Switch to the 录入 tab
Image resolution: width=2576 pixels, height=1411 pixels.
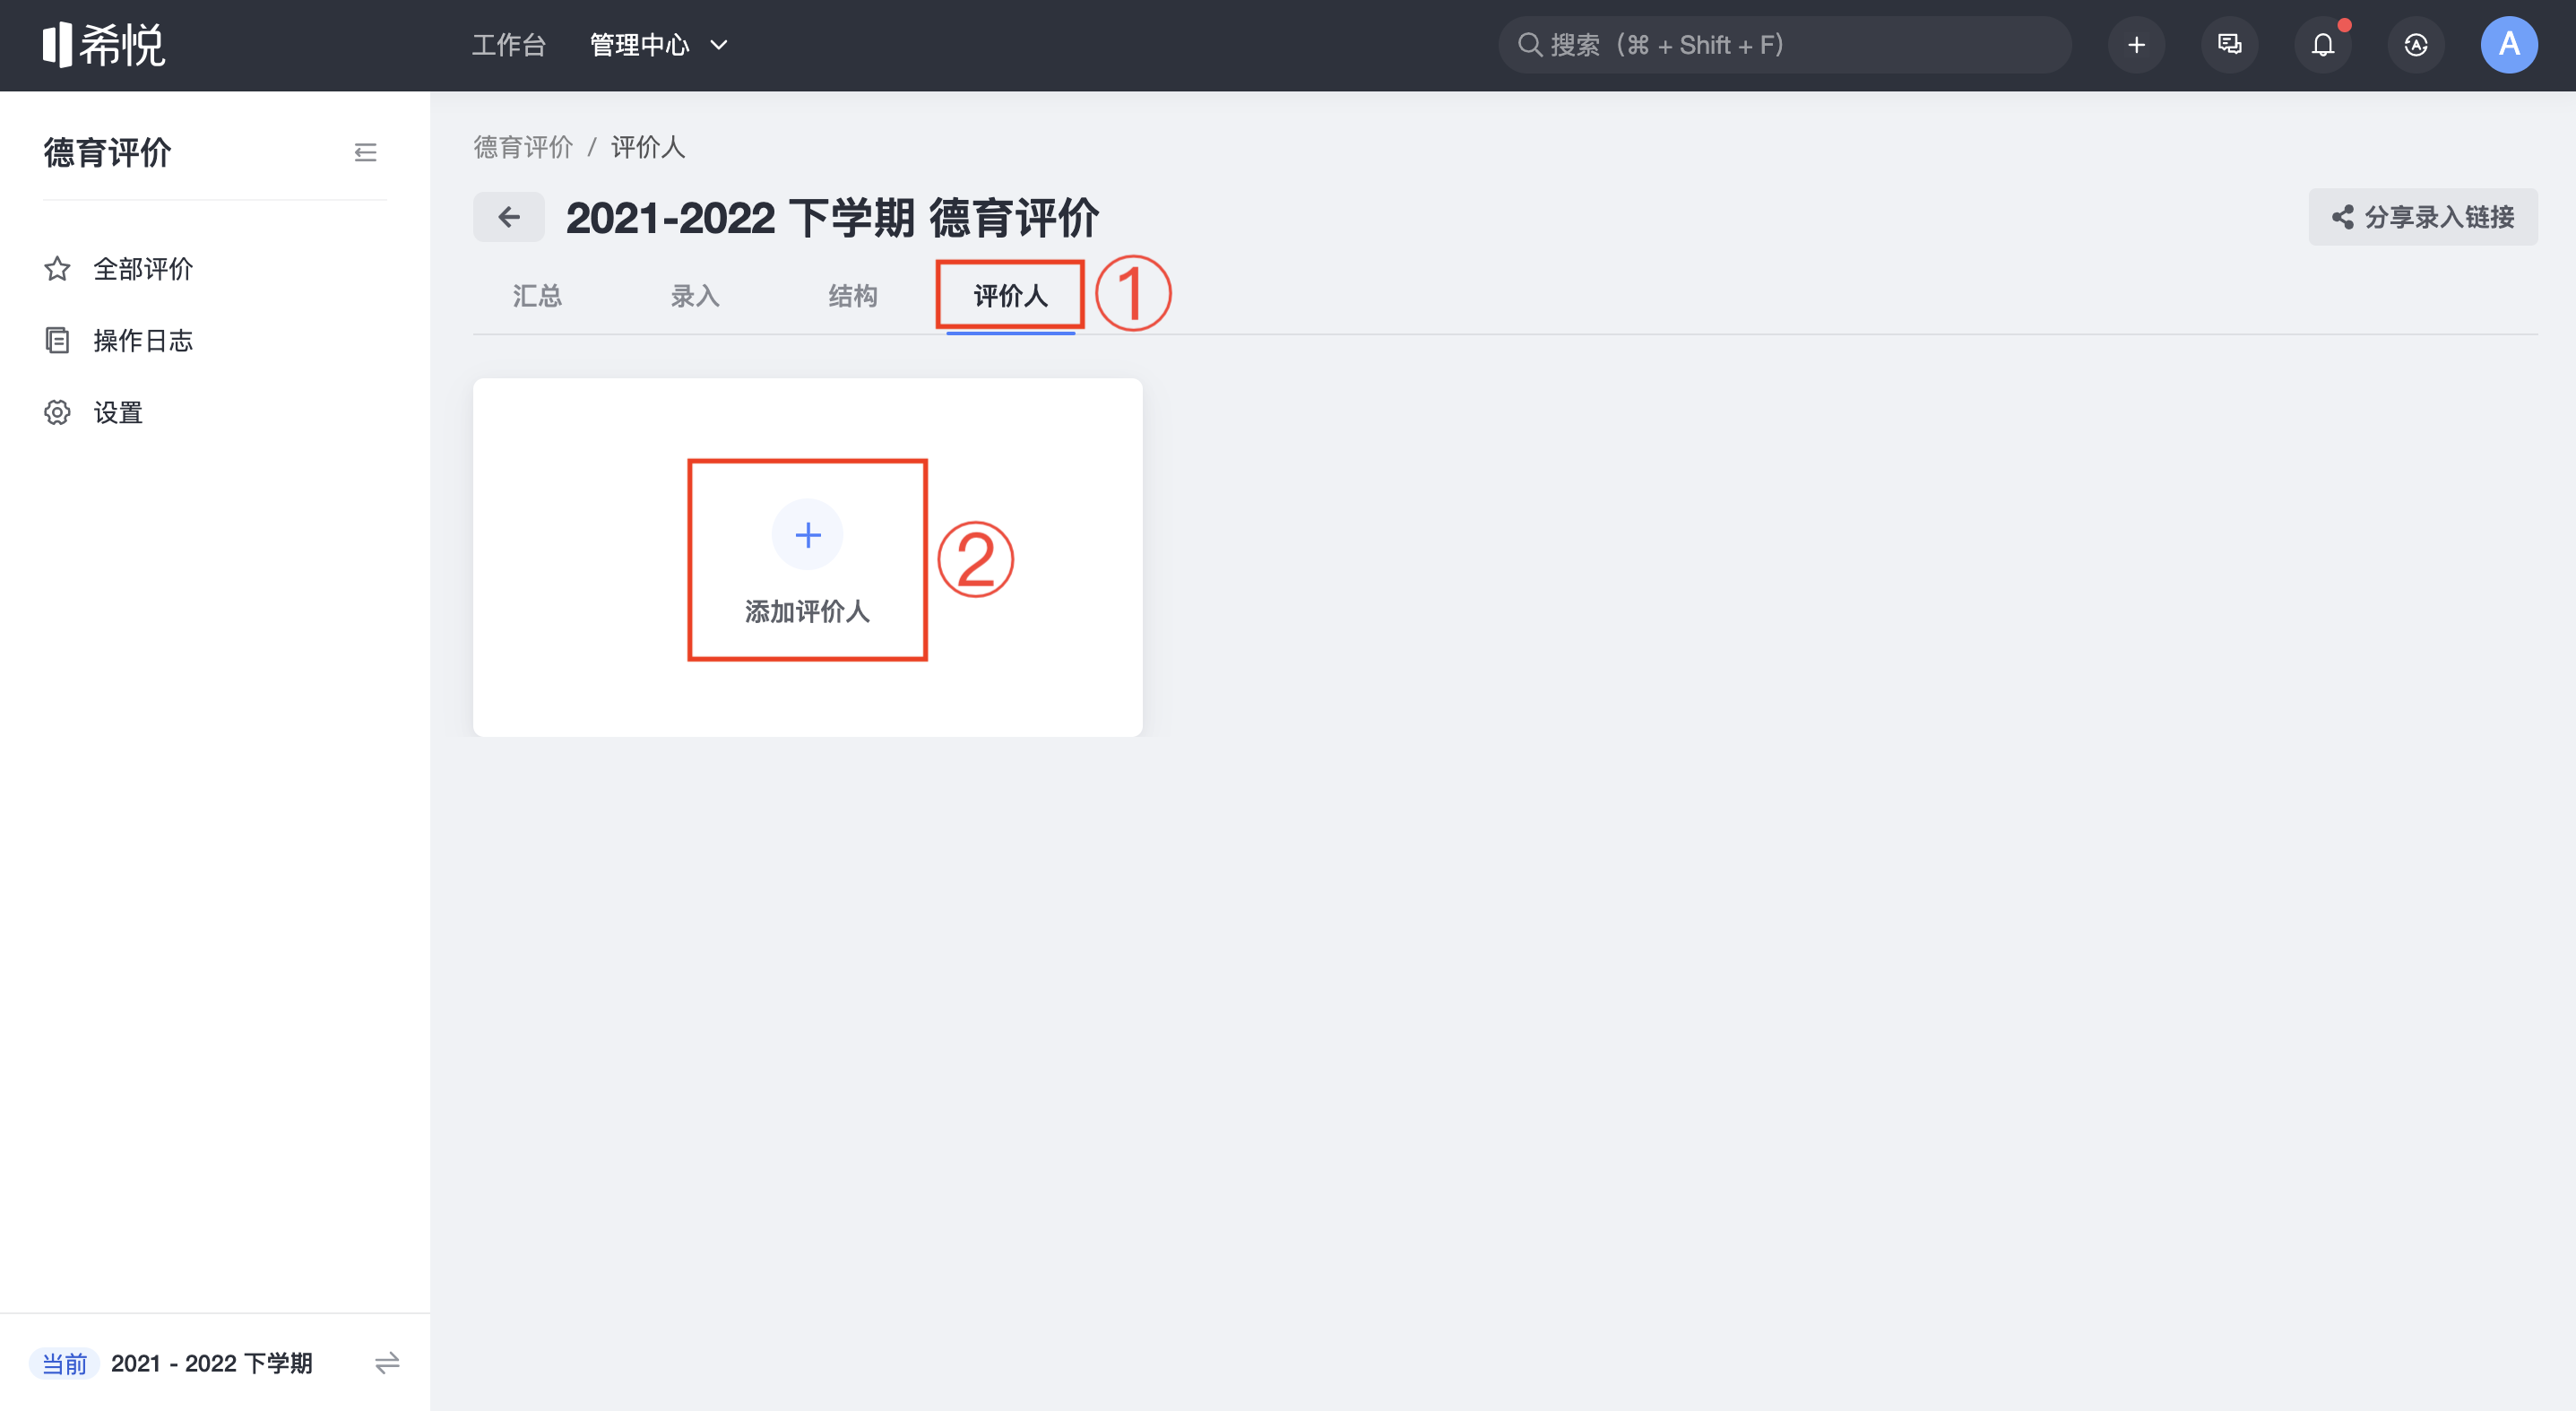[695, 296]
